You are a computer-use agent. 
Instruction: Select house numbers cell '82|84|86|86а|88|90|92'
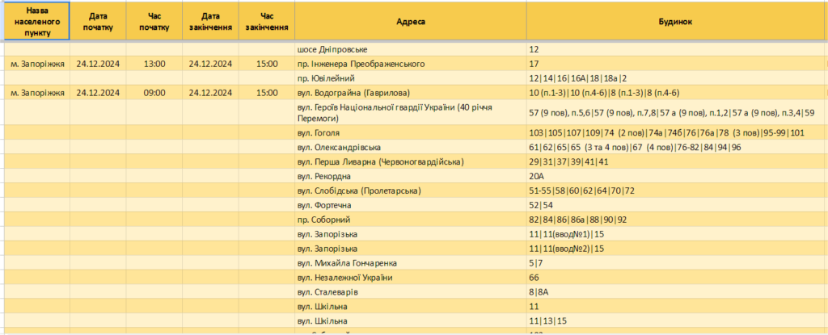click(677, 220)
